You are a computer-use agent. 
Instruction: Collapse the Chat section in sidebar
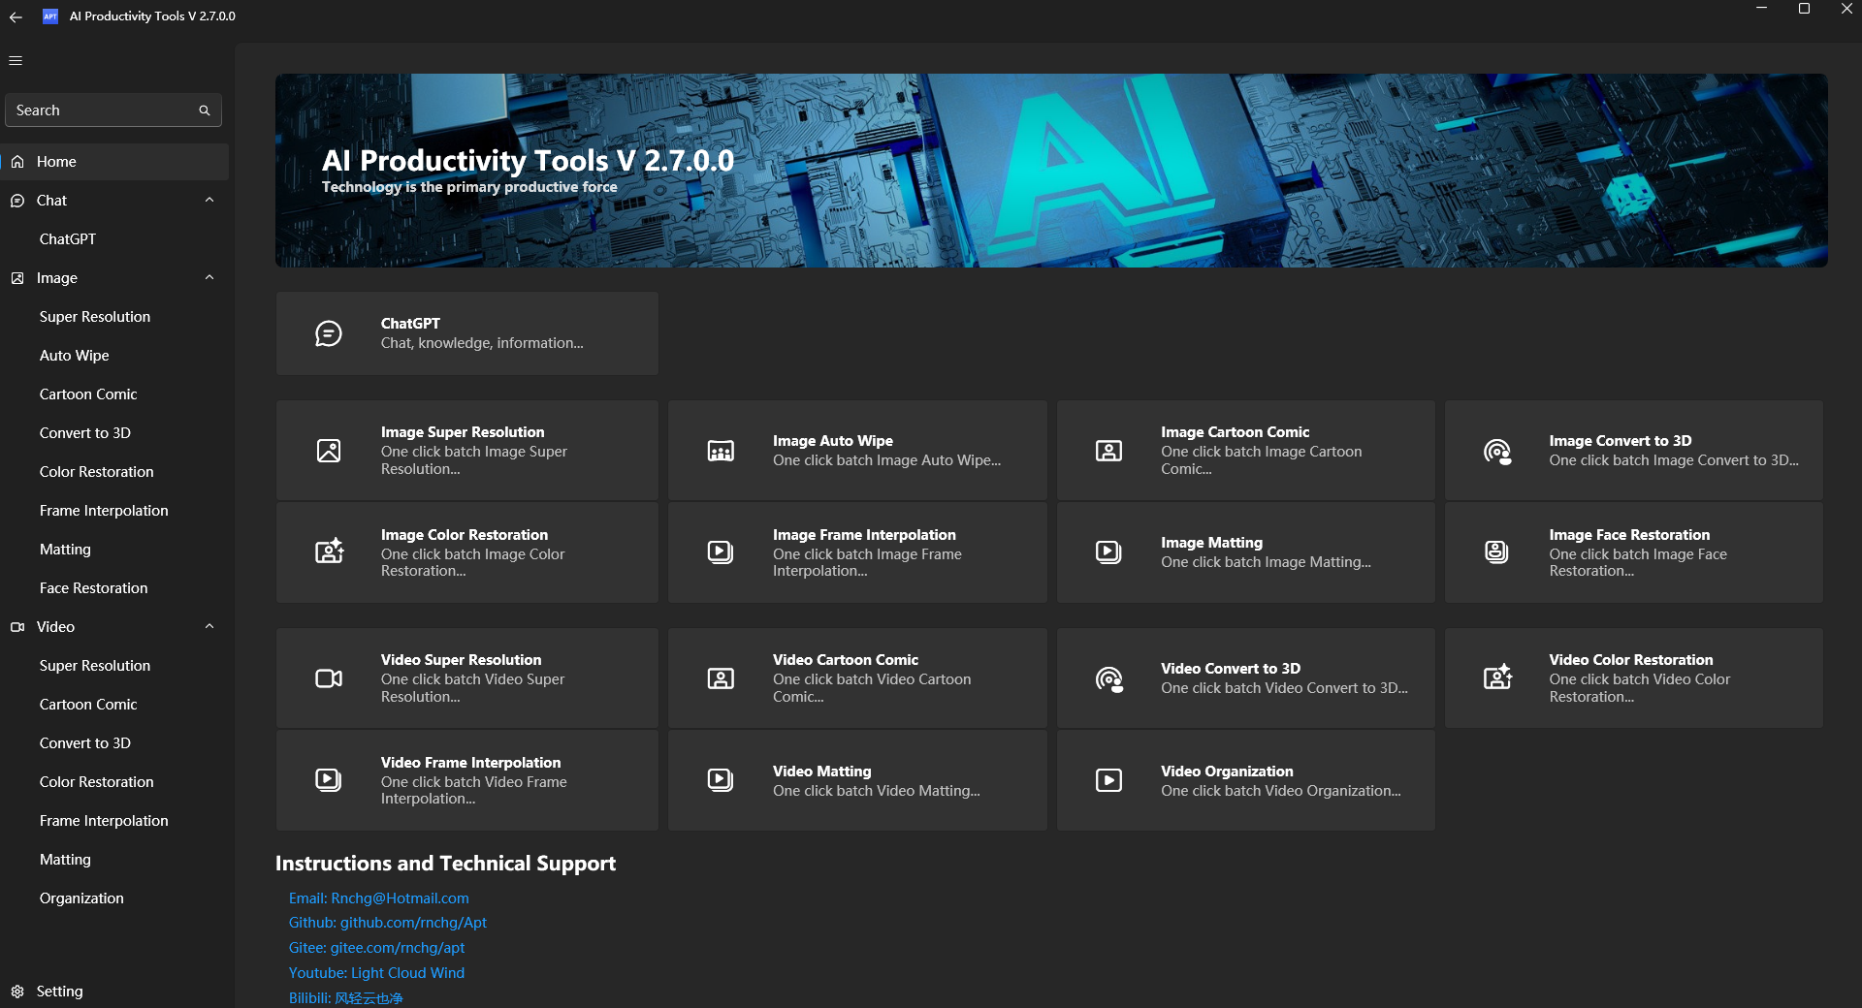(x=209, y=200)
